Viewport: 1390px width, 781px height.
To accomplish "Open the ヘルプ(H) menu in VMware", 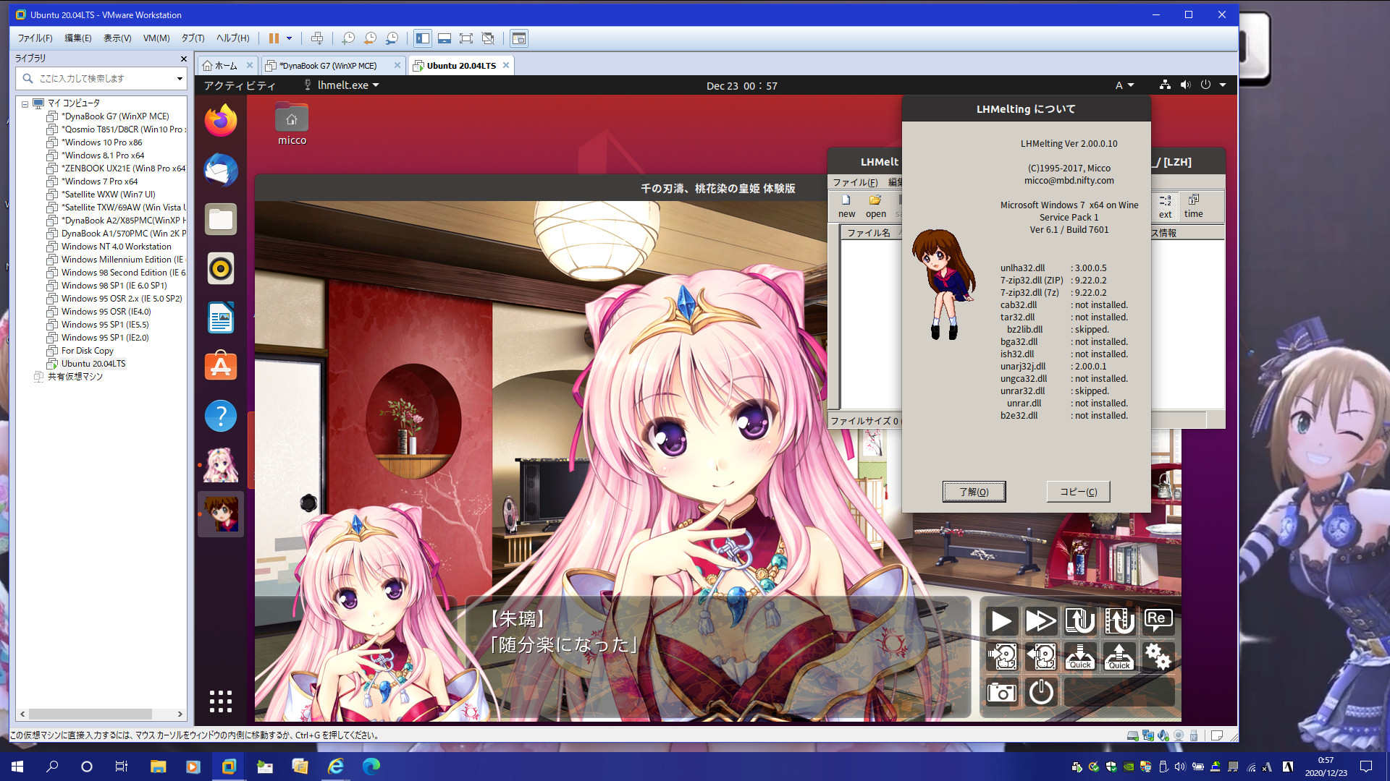I will 232,38.
